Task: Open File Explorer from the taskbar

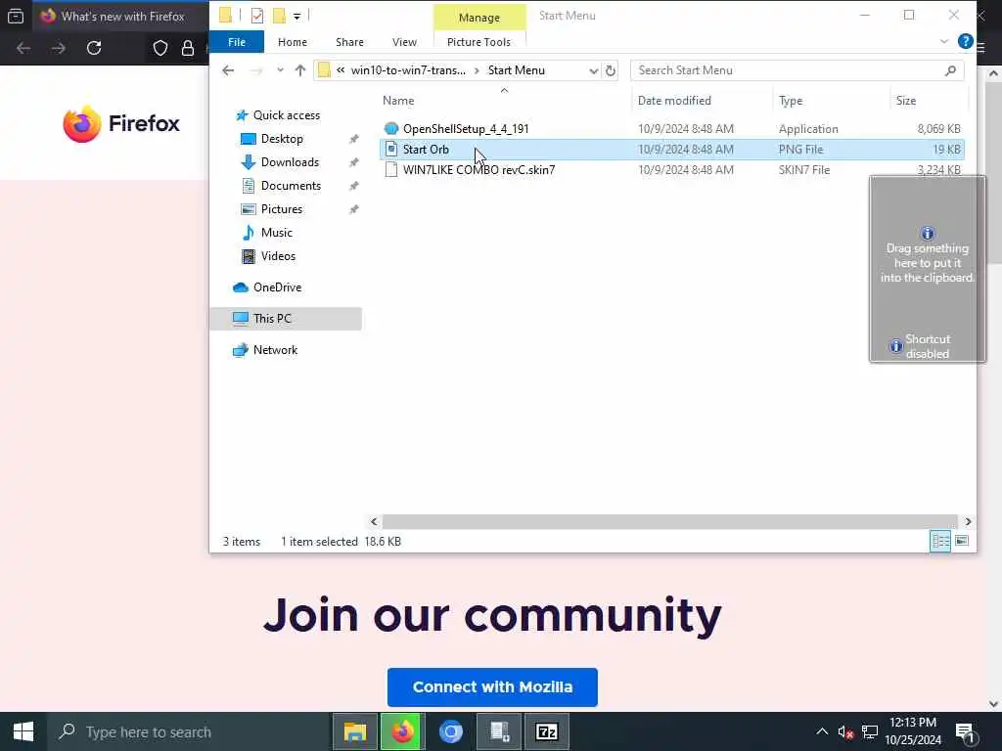Action: coord(354,731)
